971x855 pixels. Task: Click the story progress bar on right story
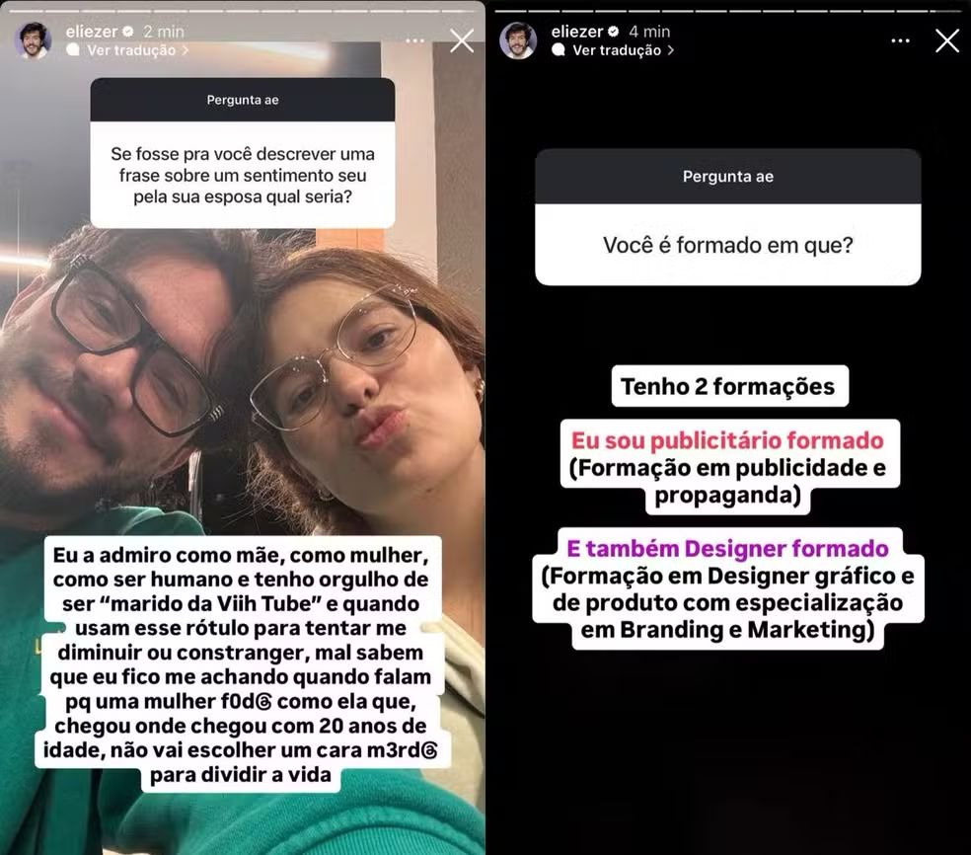(x=727, y=11)
